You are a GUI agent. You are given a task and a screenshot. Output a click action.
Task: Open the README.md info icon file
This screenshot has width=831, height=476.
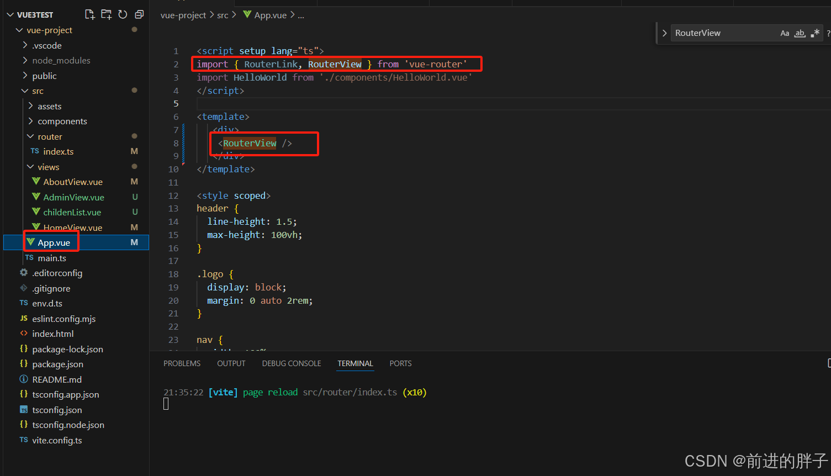[x=24, y=379]
